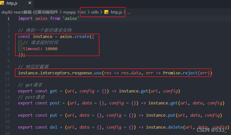This screenshot has height=135, width=231.
Task: Click the 'put' export name on line 17
Action: (x=53, y=115)
